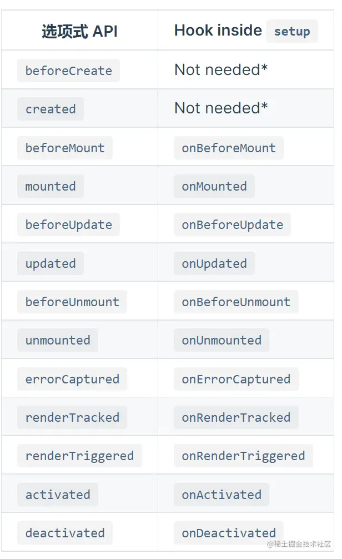Image resolution: width=342 pixels, height=559 pixels.
Task: Click the beforeCreate code label
Action: [x=68, y=71]
